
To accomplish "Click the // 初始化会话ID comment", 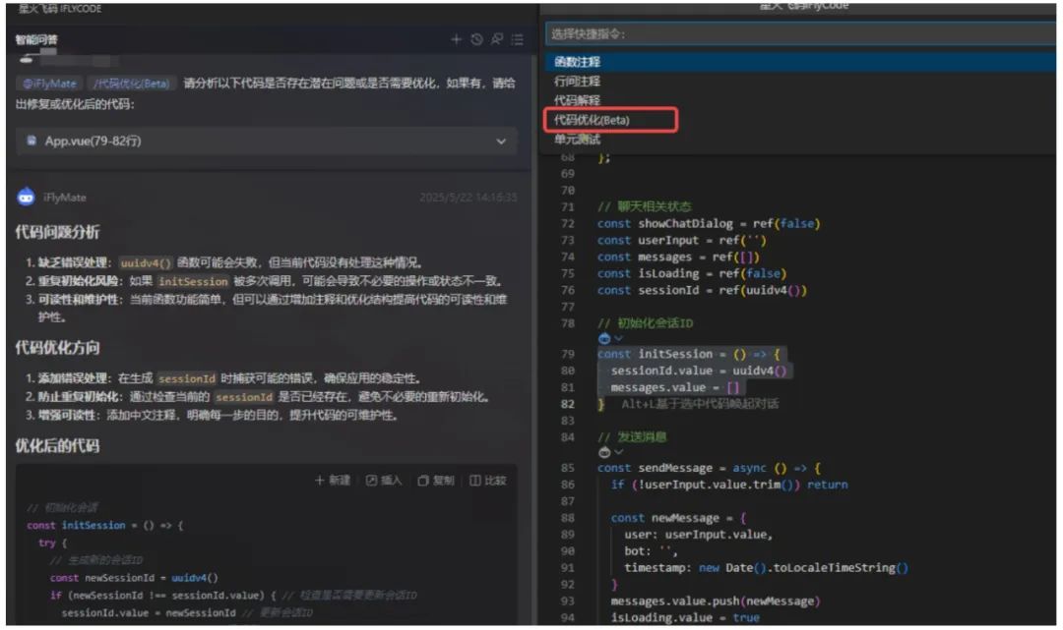I will click(x=645, y=323).
